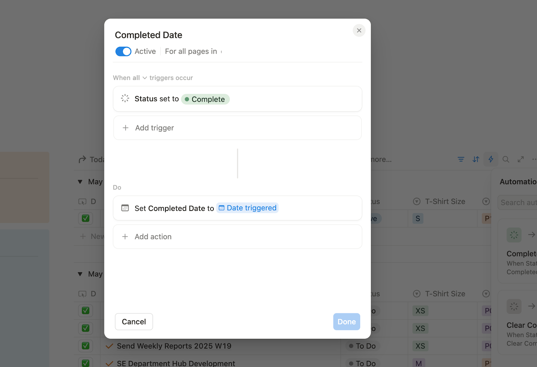The width and height of the screenshot is (537, 367).
Task: Click the sort arrows icon
Action: tap(476, 159)
